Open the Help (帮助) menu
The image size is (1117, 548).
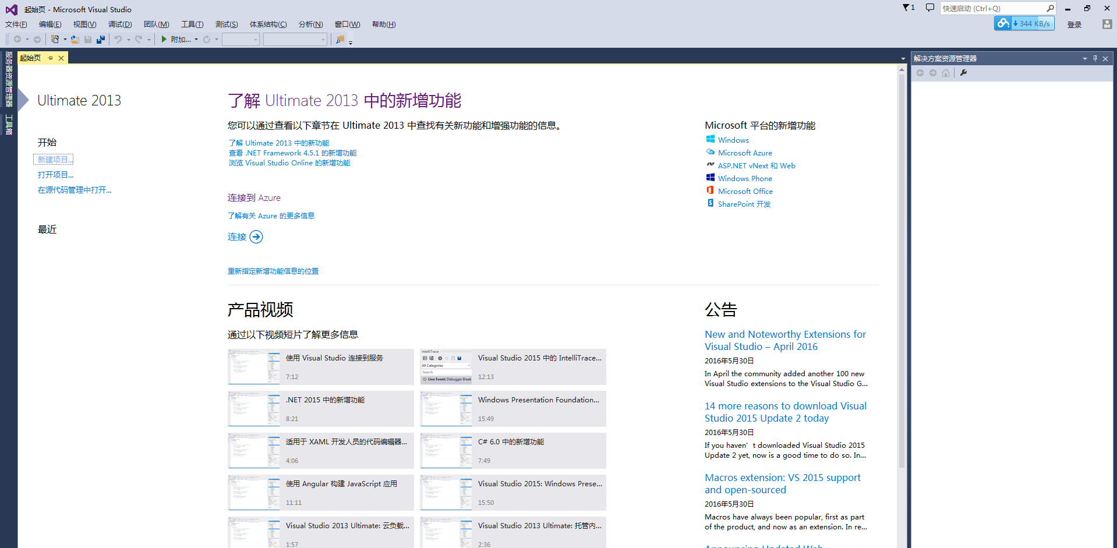point(384,24)
